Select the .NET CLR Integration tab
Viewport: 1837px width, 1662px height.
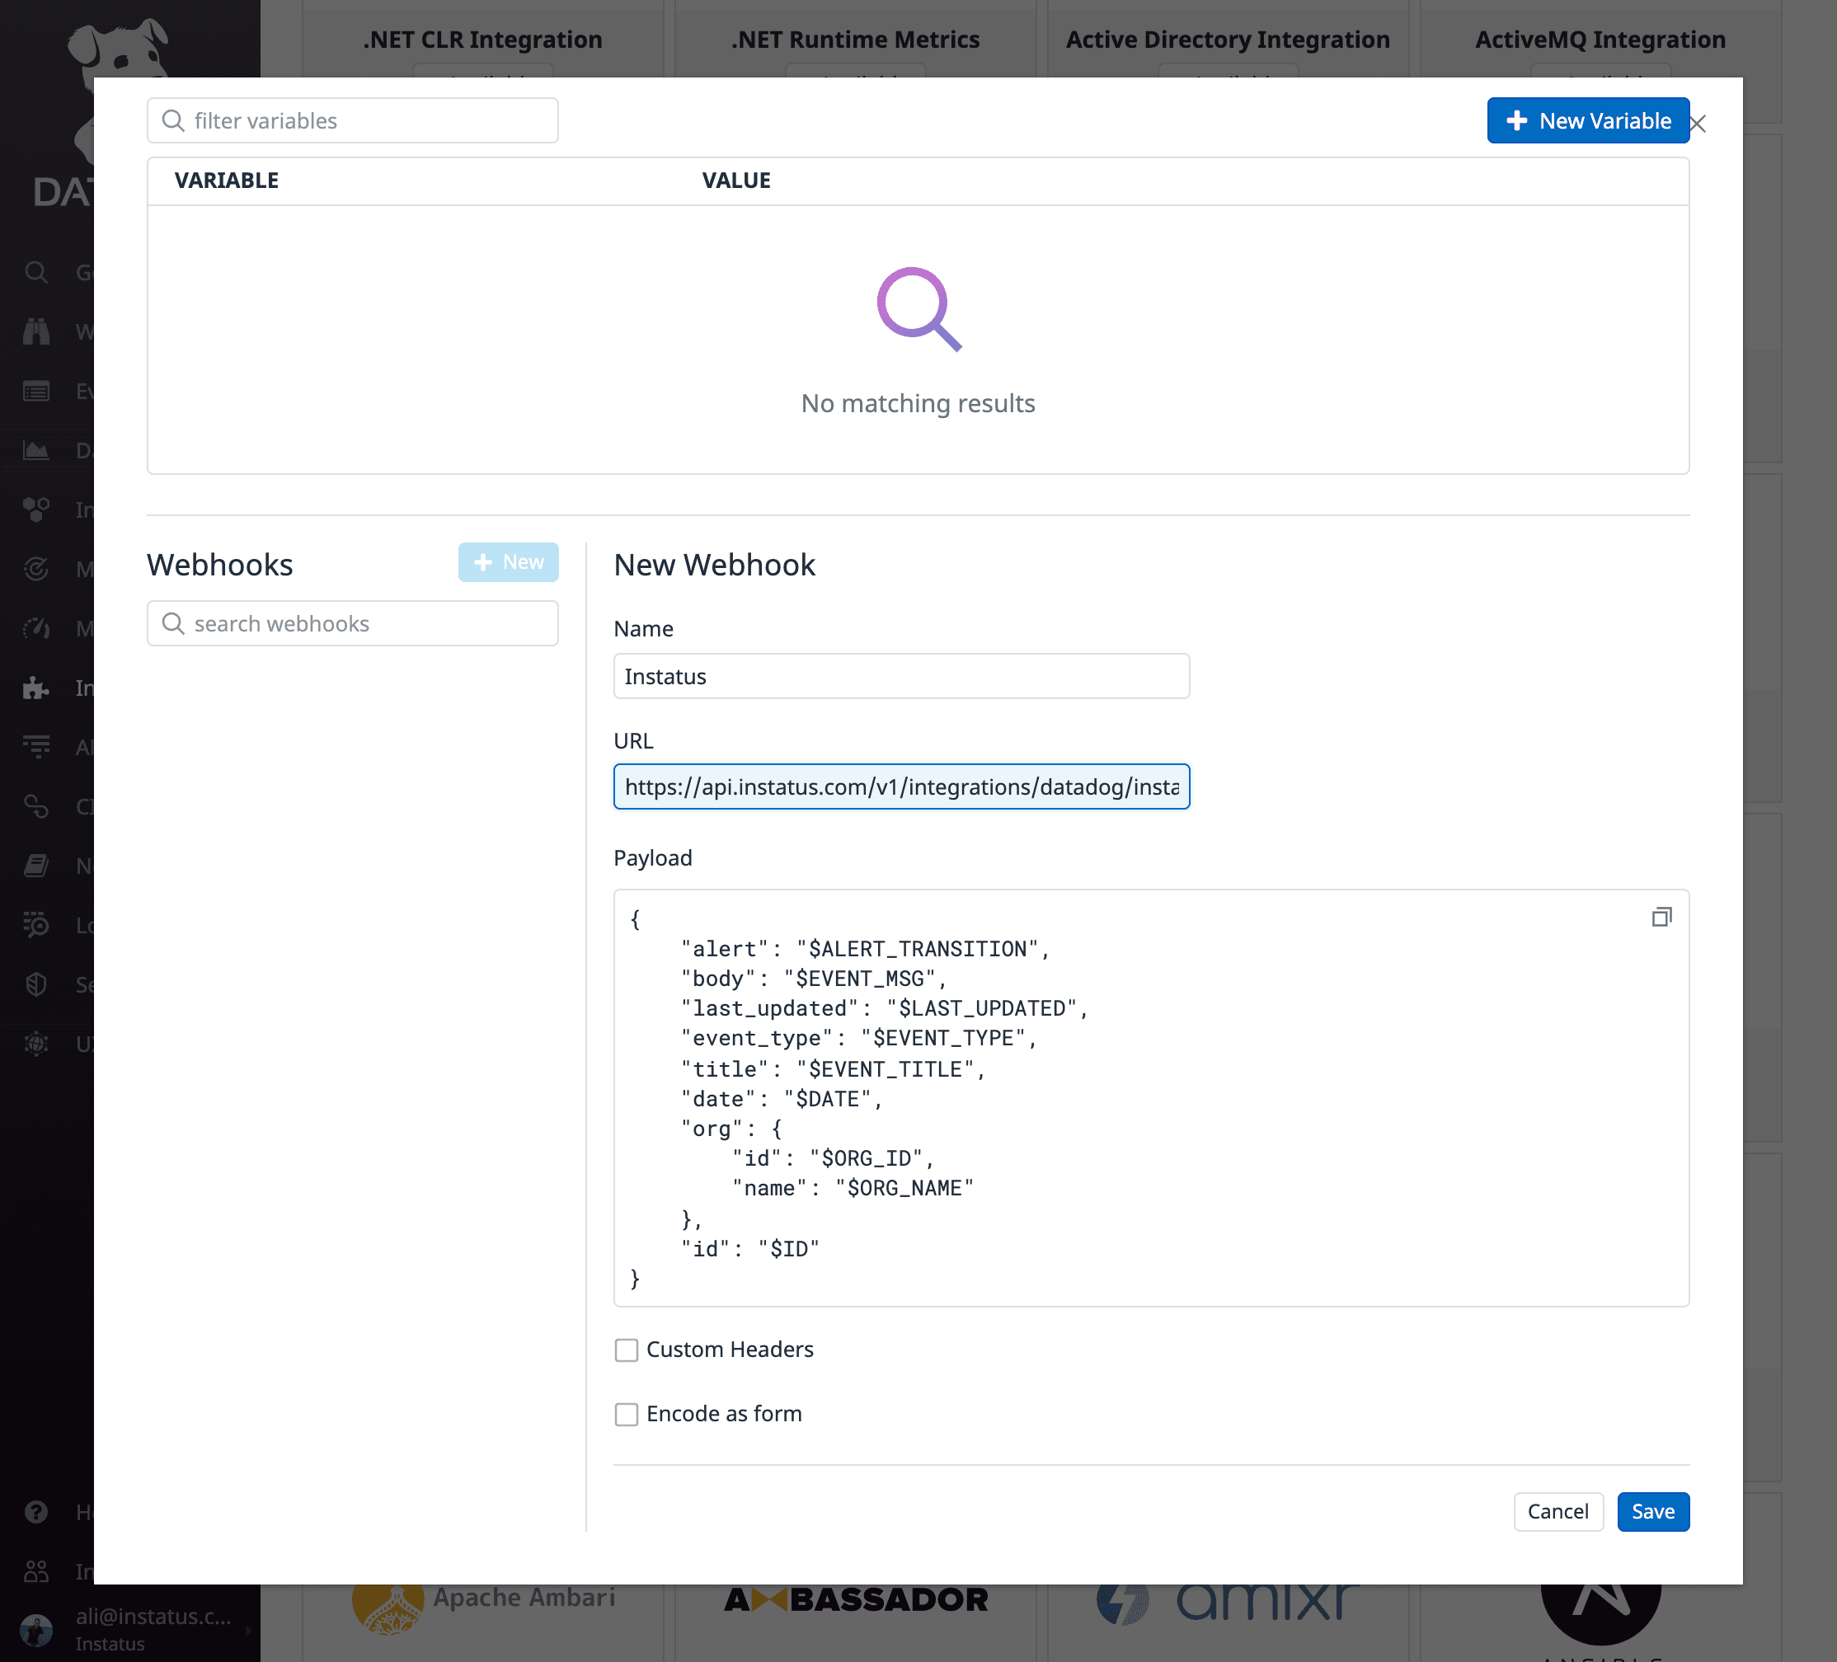pyautogui.click(x=477, y=39)
